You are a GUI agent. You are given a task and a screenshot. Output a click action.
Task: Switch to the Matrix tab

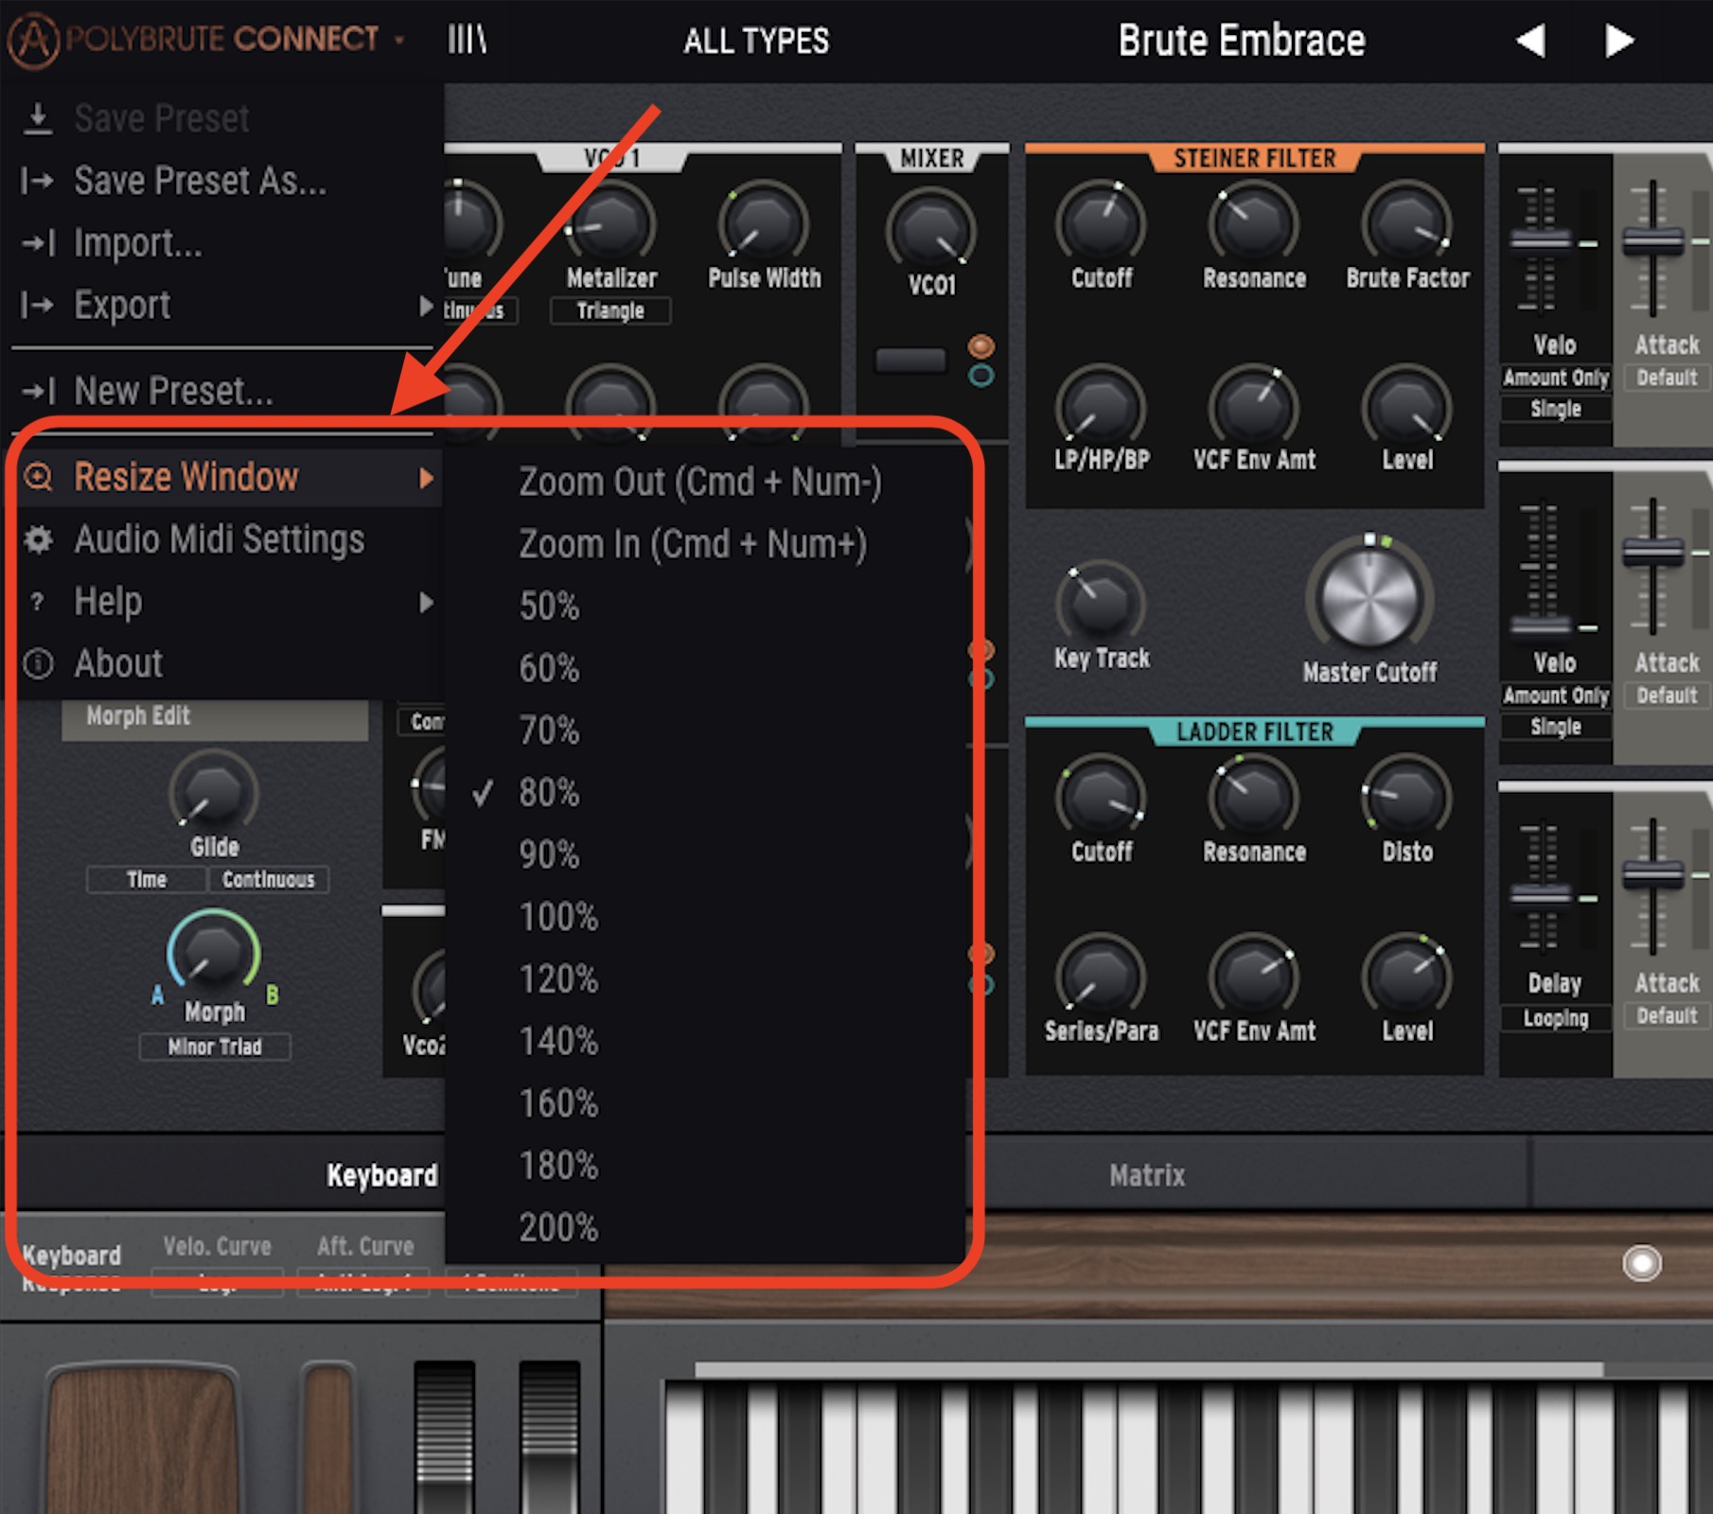coord(1147,1175)
